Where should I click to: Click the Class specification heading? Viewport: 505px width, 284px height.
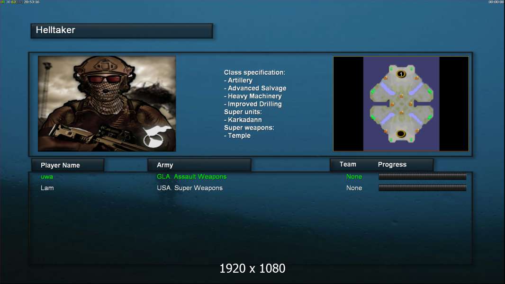(255, 72)
